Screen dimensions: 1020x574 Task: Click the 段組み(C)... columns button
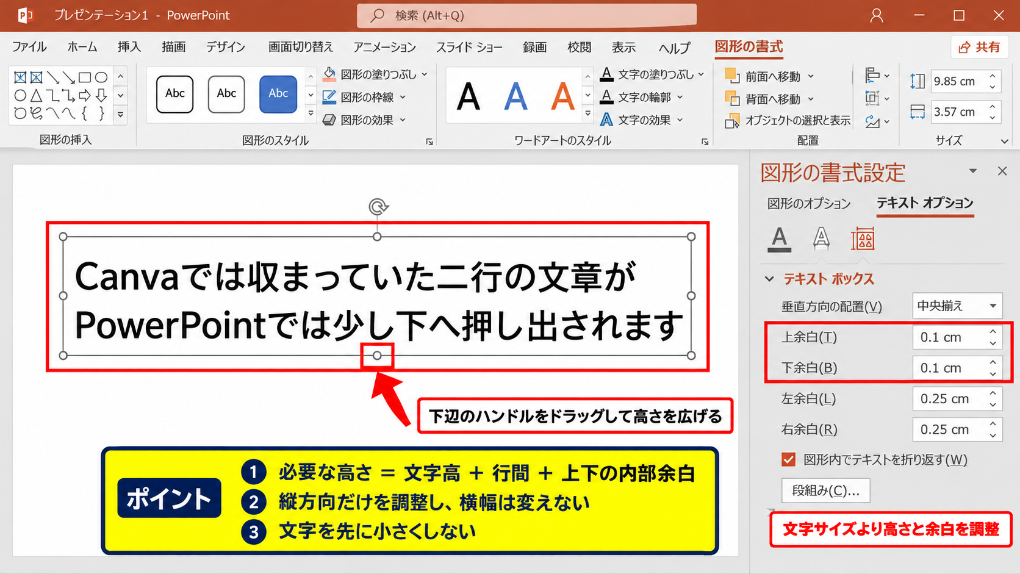826,490
